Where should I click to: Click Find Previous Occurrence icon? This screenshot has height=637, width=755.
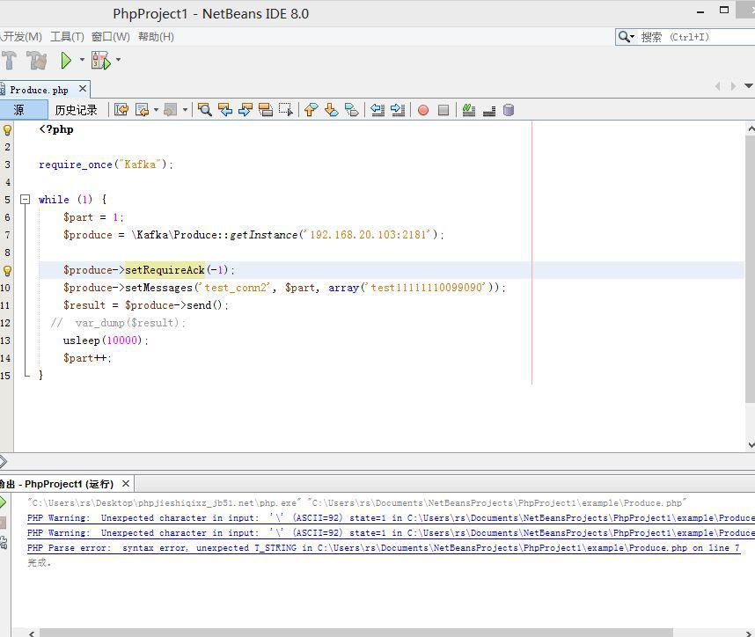[x=225, y=110]
